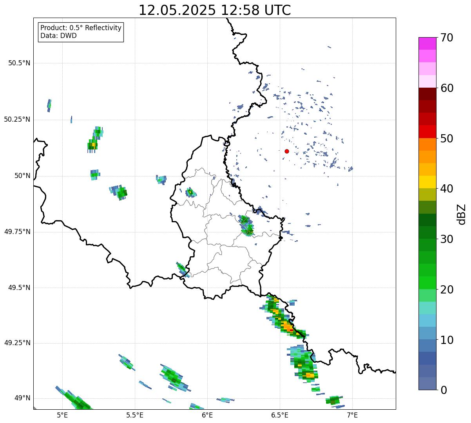The image size is (471, 423).
Task: Click the colorbar tick label 50
Action: coord(447,139)
